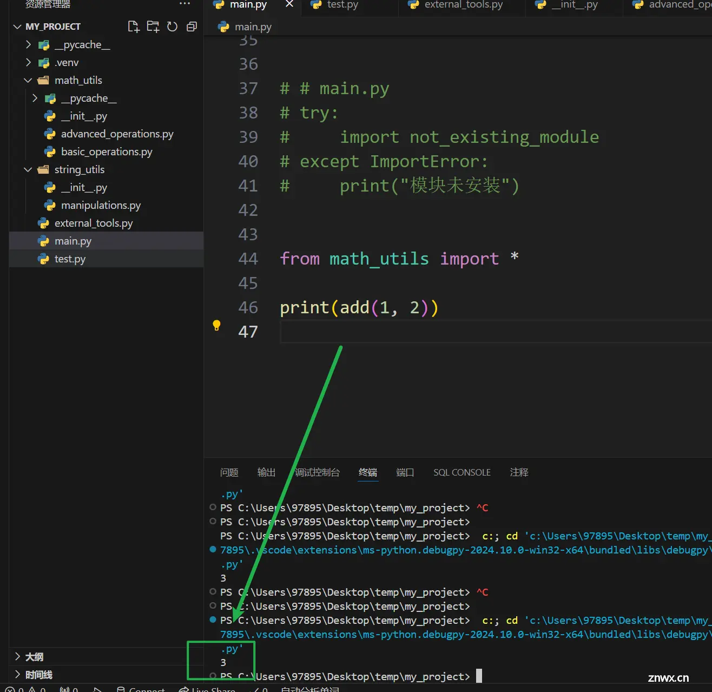Click the New Folder icon in explorer header
The height and width of the screenshot is (692, 712).
point(153,27)
